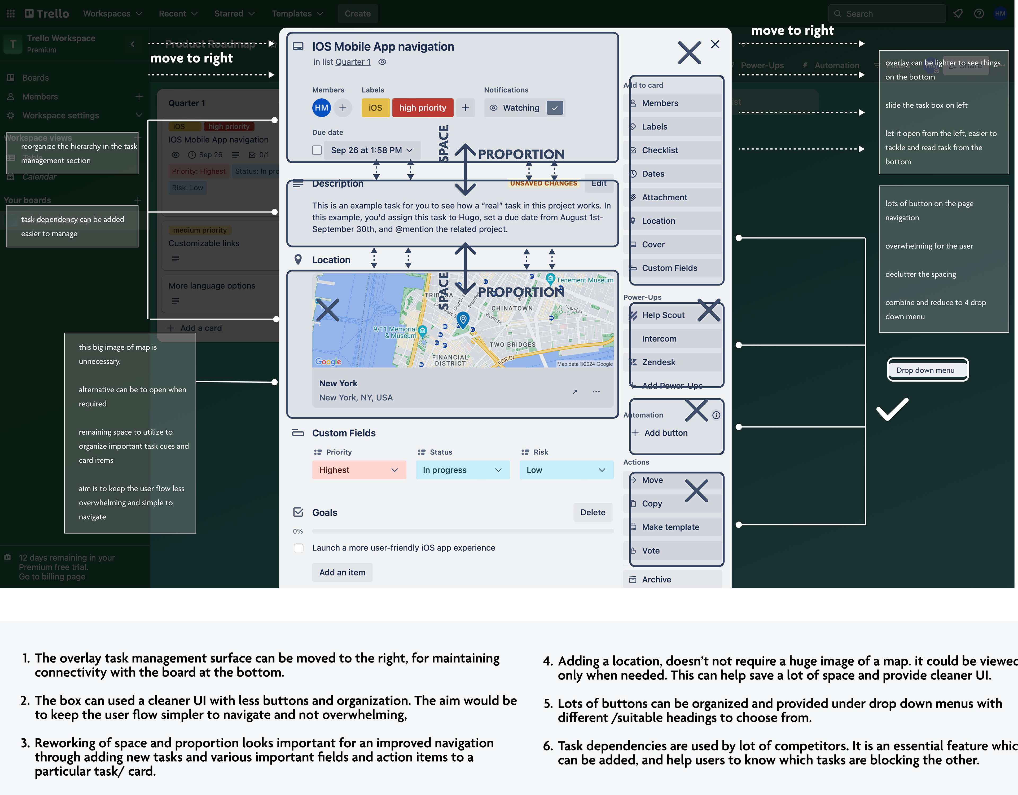This screenshot has height=795, width=1018.
Task: Add Cover to the card
Action: (x=673, y=244)
